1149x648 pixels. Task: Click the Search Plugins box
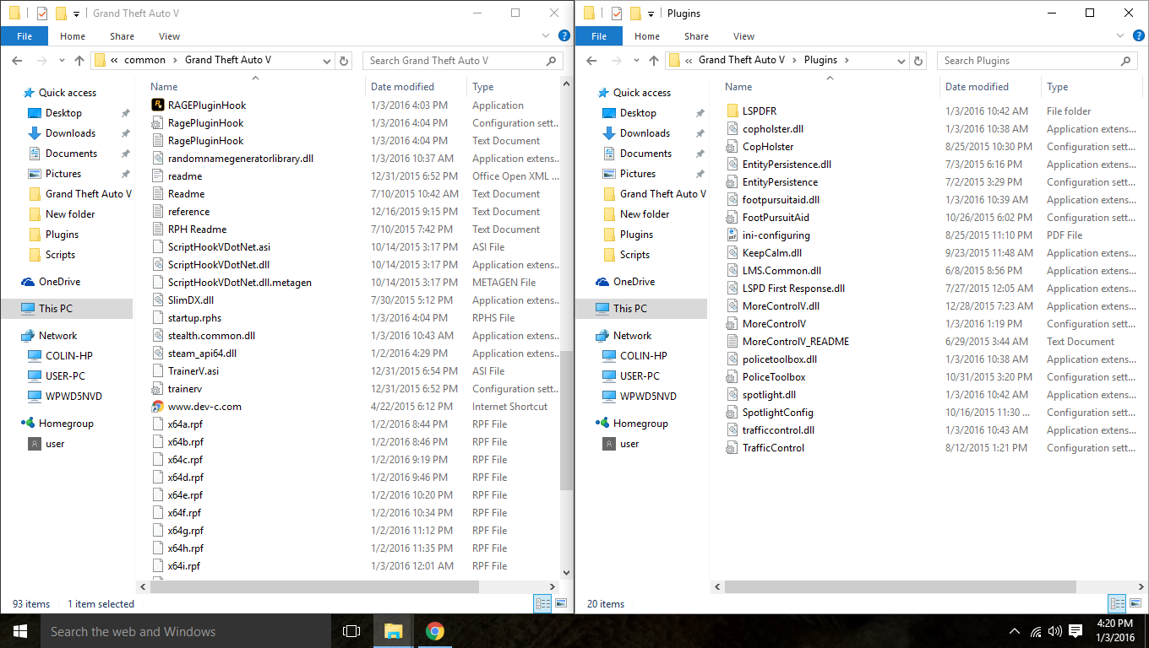coord(1037,61)
